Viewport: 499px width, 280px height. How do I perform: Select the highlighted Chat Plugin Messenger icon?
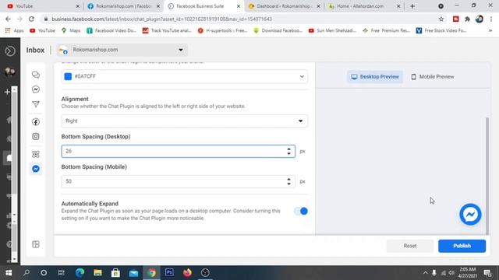[36, 169]
